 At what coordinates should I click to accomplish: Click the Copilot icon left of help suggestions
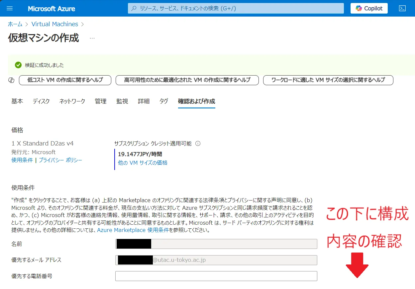tap(11, 80)
